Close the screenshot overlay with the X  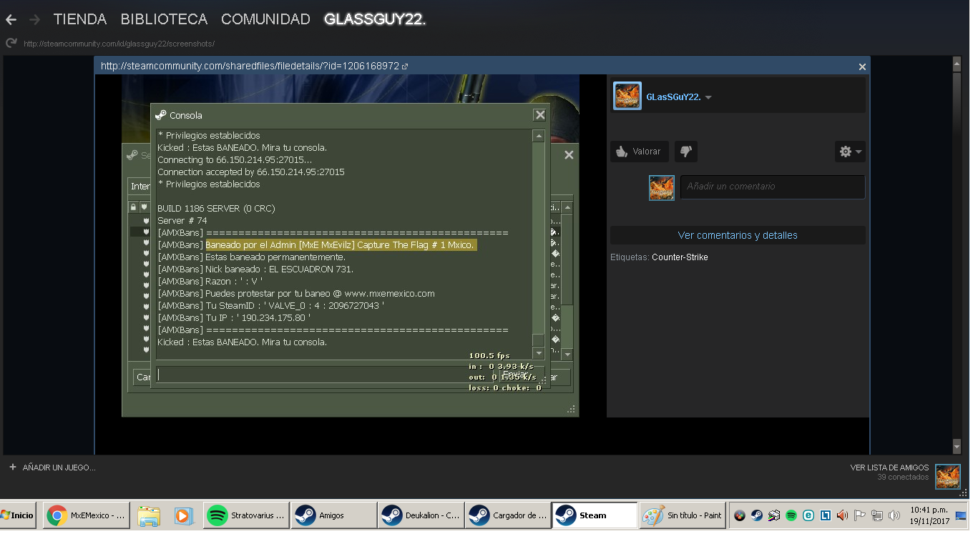point(862,66)
